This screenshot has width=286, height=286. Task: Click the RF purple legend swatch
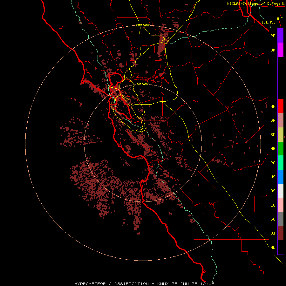(281, 36)
